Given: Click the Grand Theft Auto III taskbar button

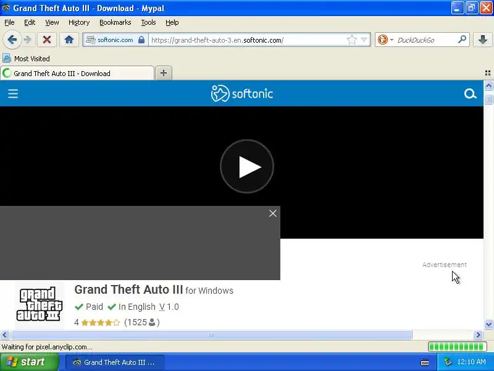Looking at the screenshot, I should click(x=115, y=362).
